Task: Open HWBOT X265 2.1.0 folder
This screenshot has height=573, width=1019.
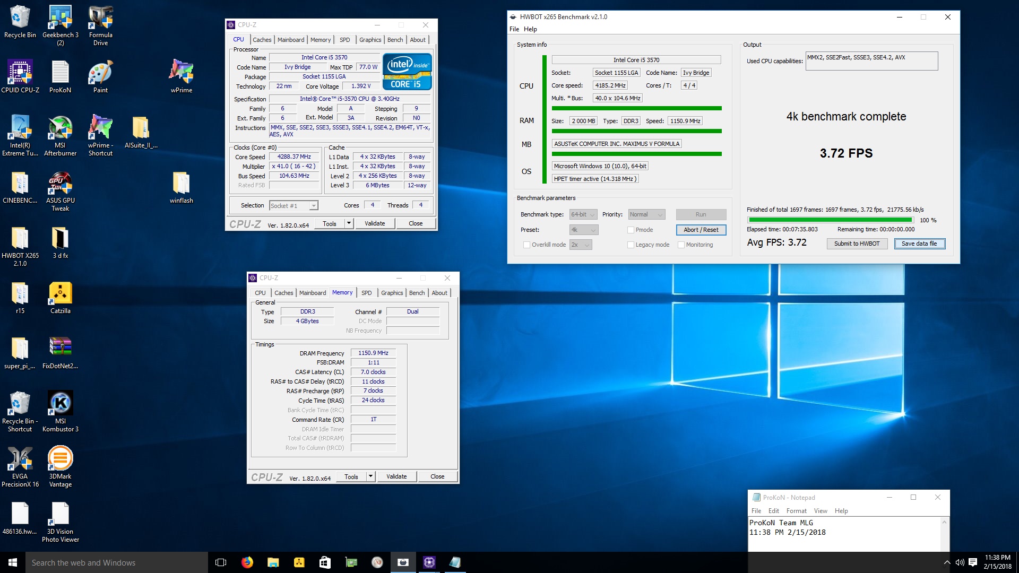Action: coord(20,246)
